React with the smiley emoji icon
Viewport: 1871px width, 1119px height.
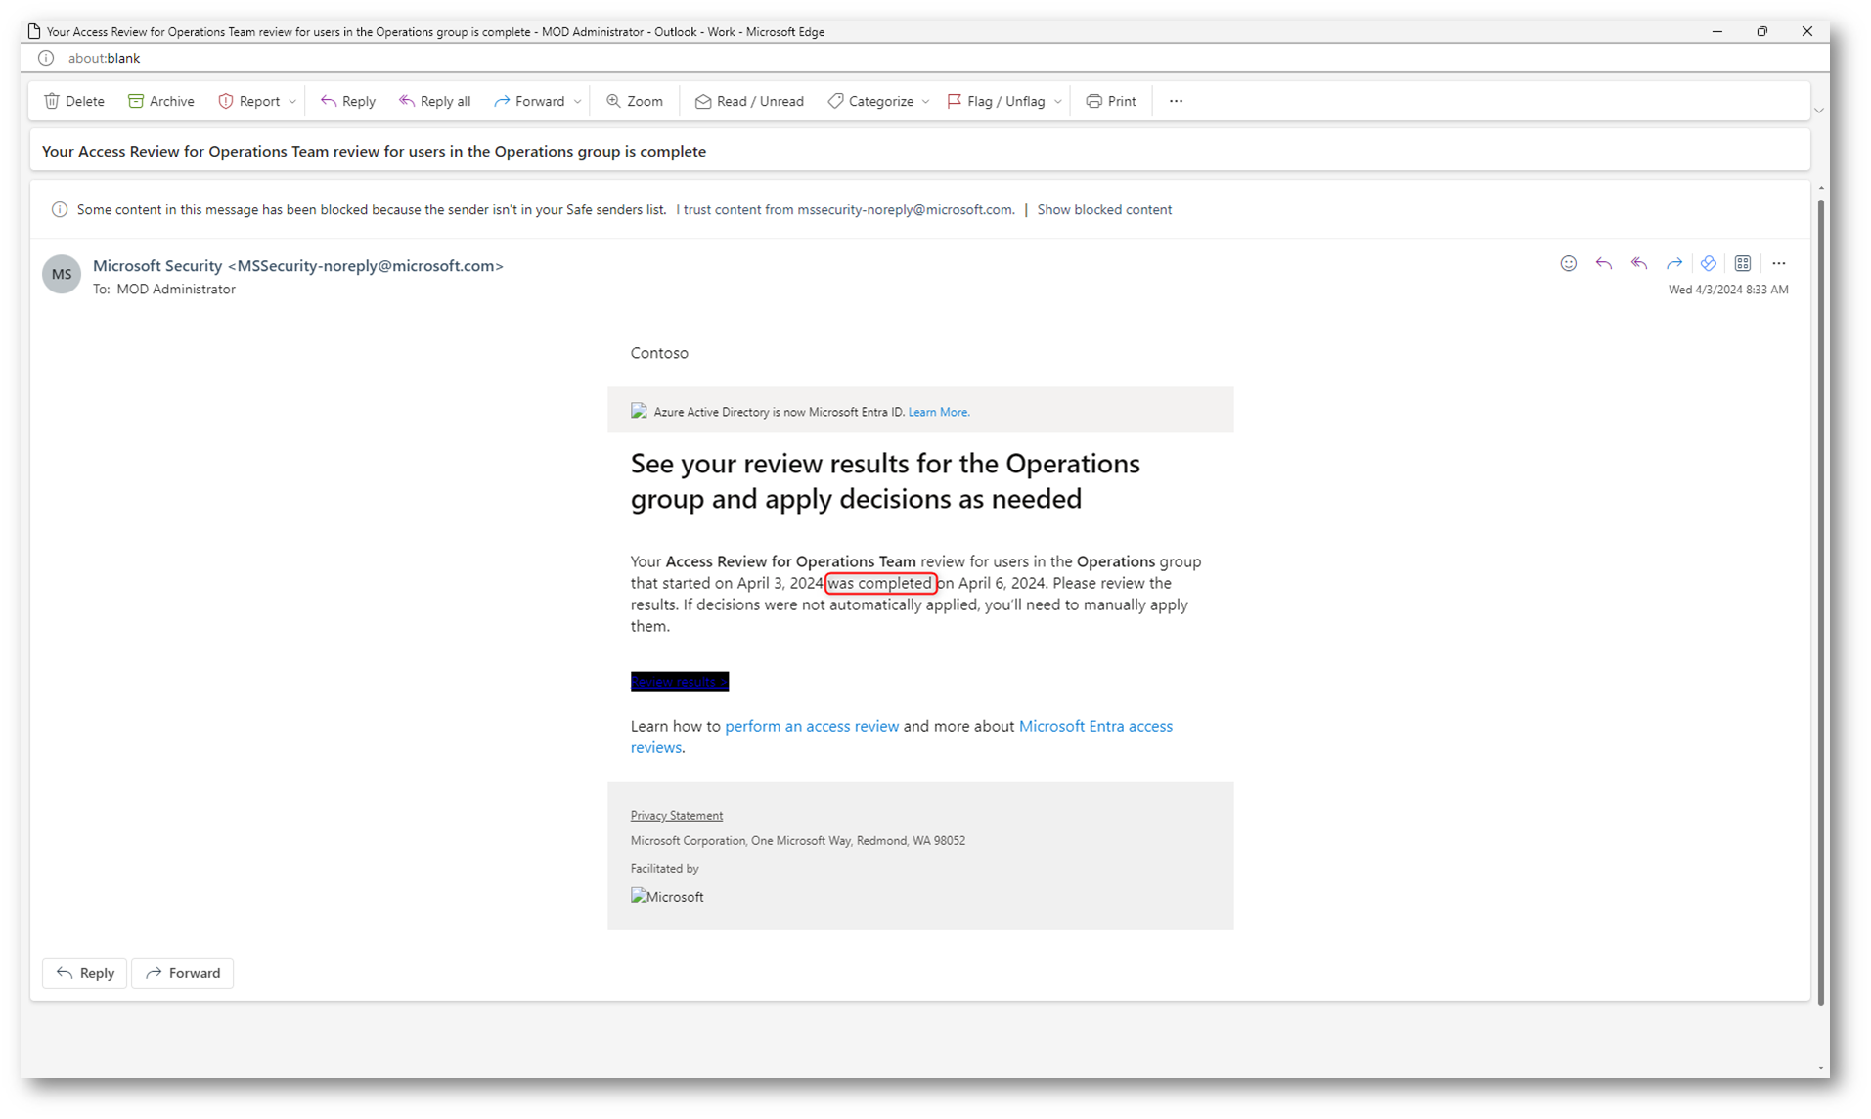[1569, 263]
